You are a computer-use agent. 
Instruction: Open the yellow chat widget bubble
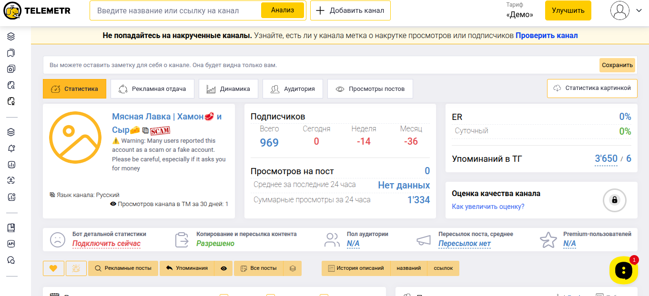(x=623, y=271)
